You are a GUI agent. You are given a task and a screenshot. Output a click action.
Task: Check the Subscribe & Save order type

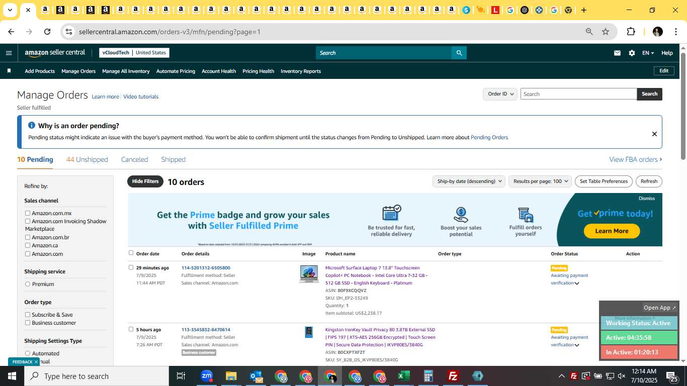click(x=28, y=315)
